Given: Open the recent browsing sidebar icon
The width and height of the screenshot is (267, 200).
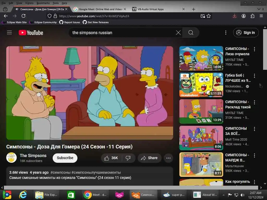Looking at the screenshot, I should (5, 9).
